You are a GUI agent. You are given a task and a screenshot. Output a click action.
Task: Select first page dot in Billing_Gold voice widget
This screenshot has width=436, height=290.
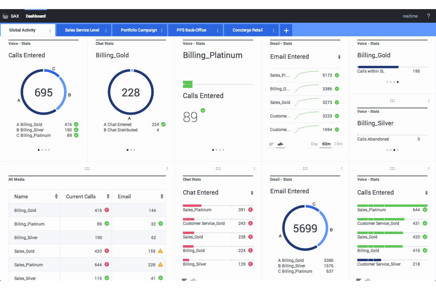point(387,82)
